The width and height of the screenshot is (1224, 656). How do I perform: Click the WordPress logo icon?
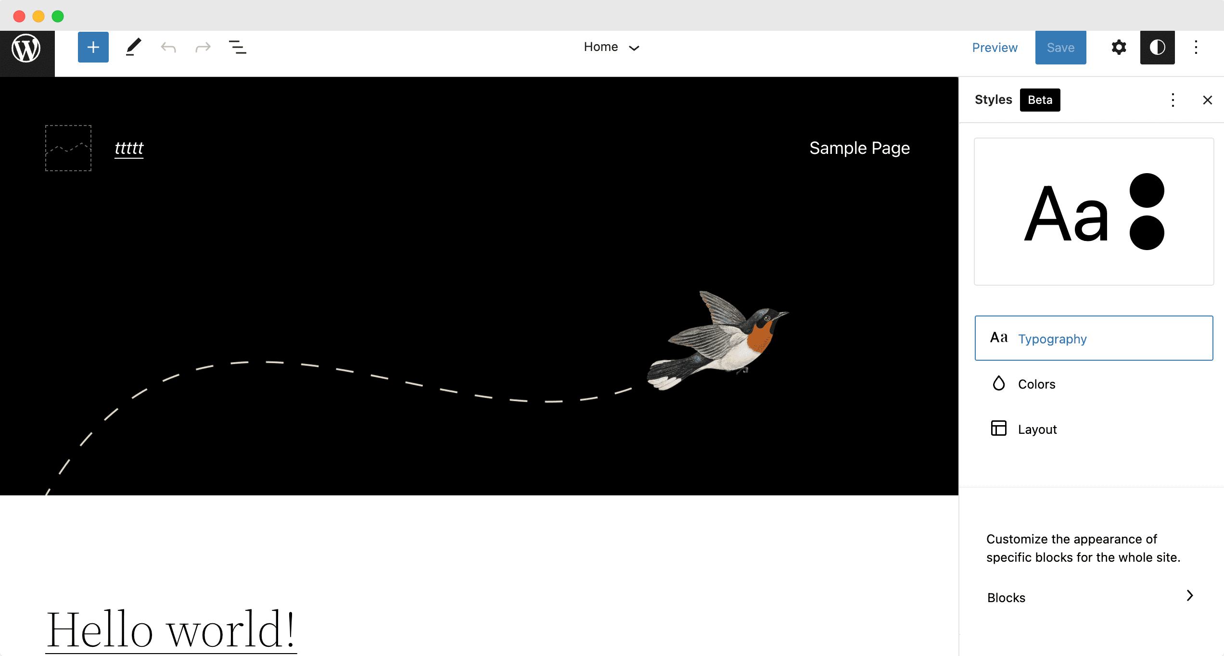[x=27, y=47]
